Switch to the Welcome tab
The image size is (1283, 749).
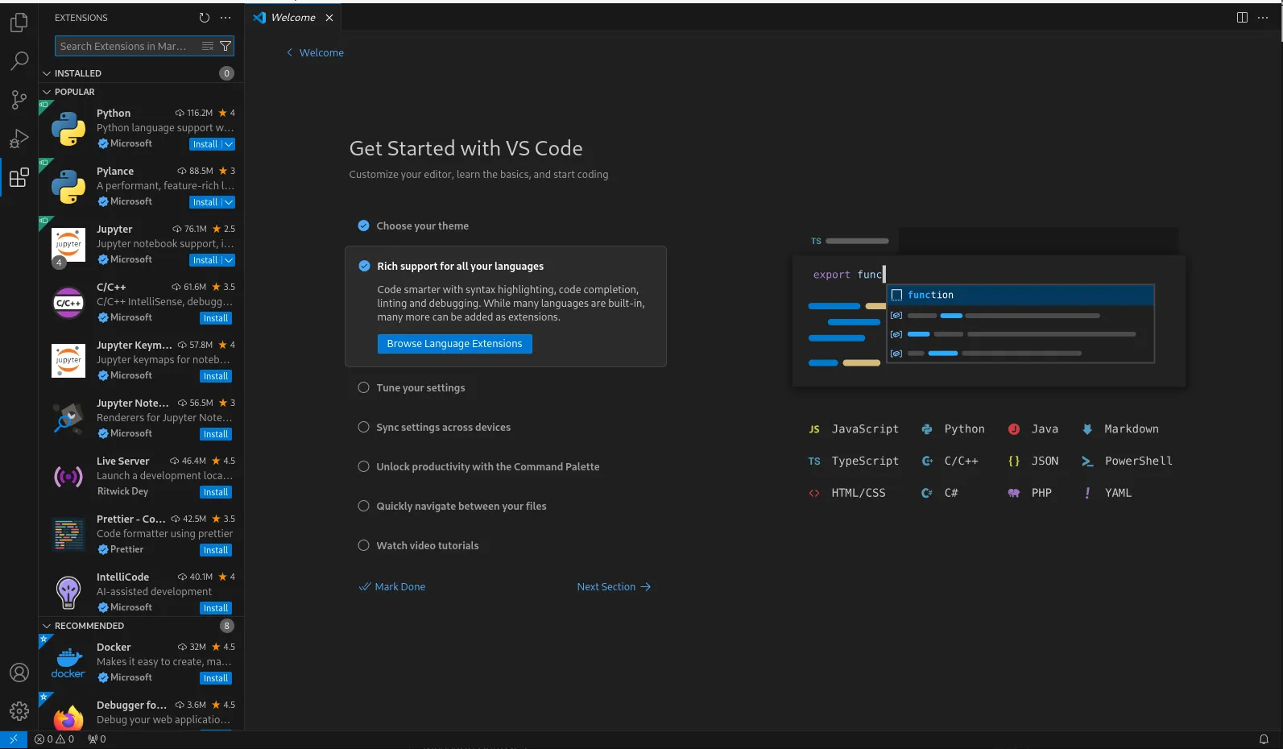(x=293, y=18)
